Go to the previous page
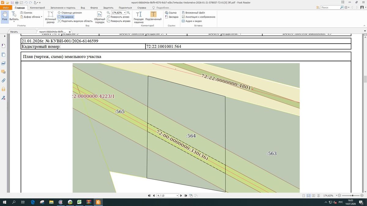 click(x=153, y=195)
